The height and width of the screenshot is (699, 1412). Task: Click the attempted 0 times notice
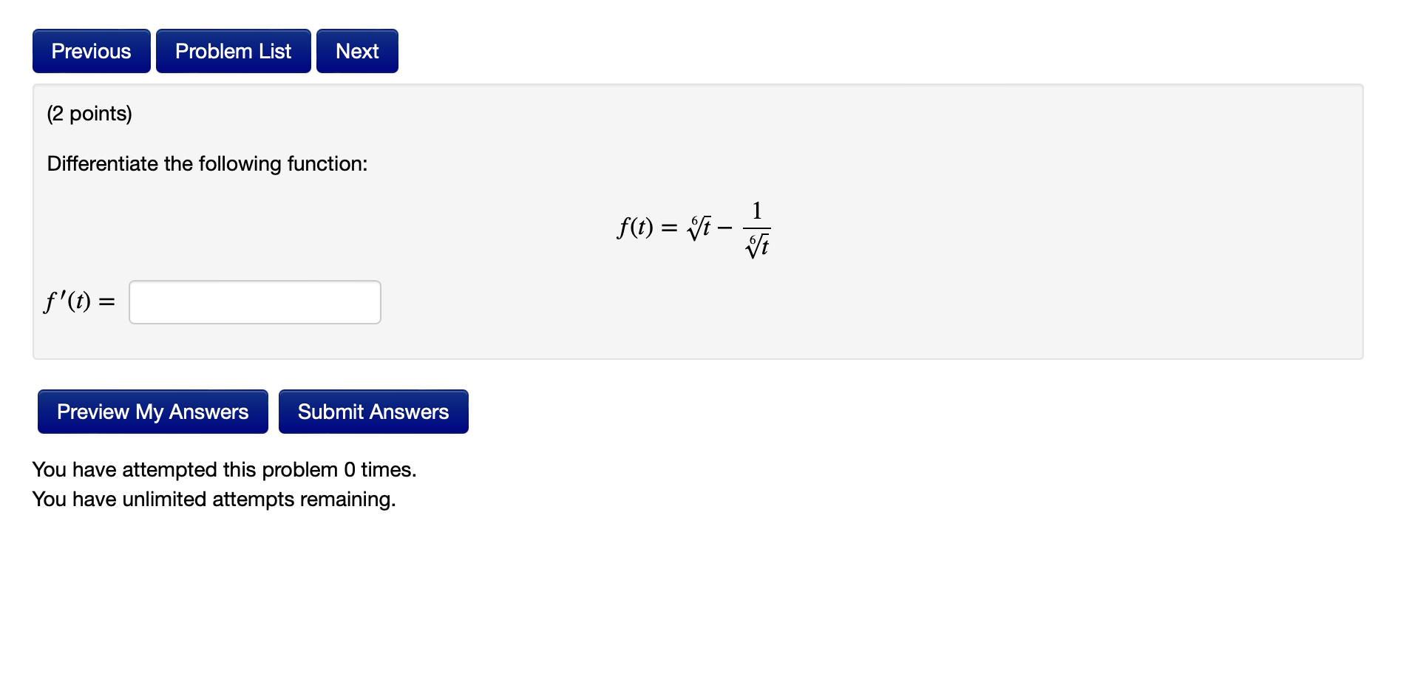click(223, 469)
